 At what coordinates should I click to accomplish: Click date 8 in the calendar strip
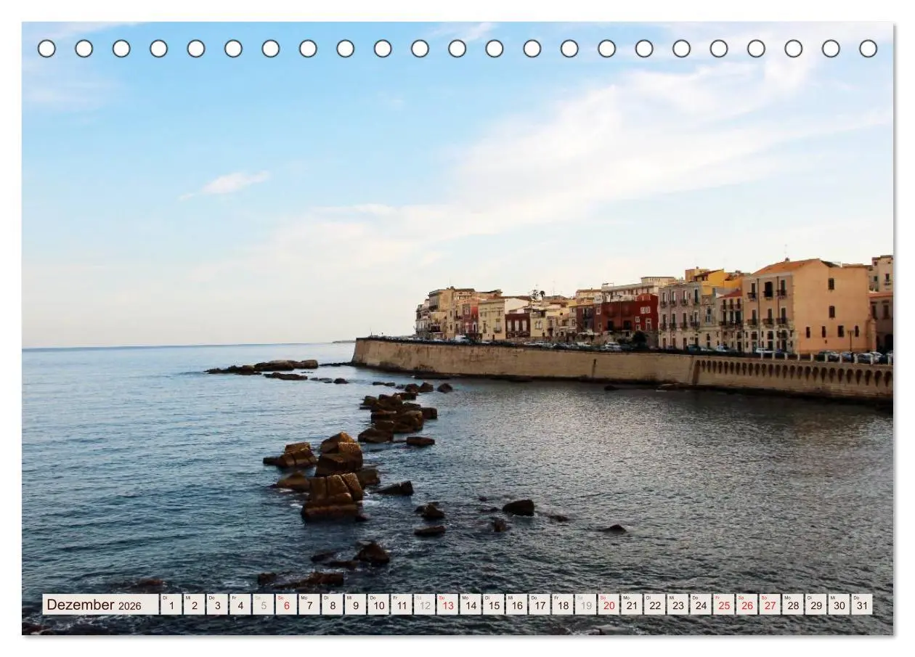tap(333, 605)
